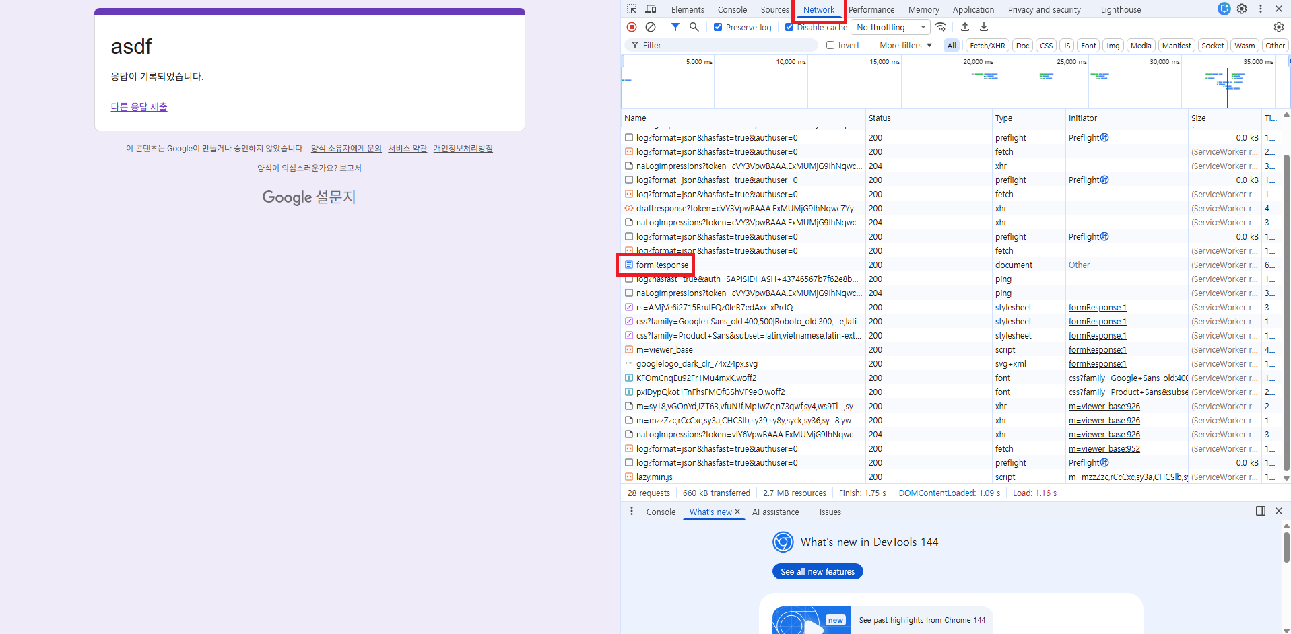The image size is (1291, 634).
Task: Toggle the Disable cache checkbox
Action: (789, 28)
